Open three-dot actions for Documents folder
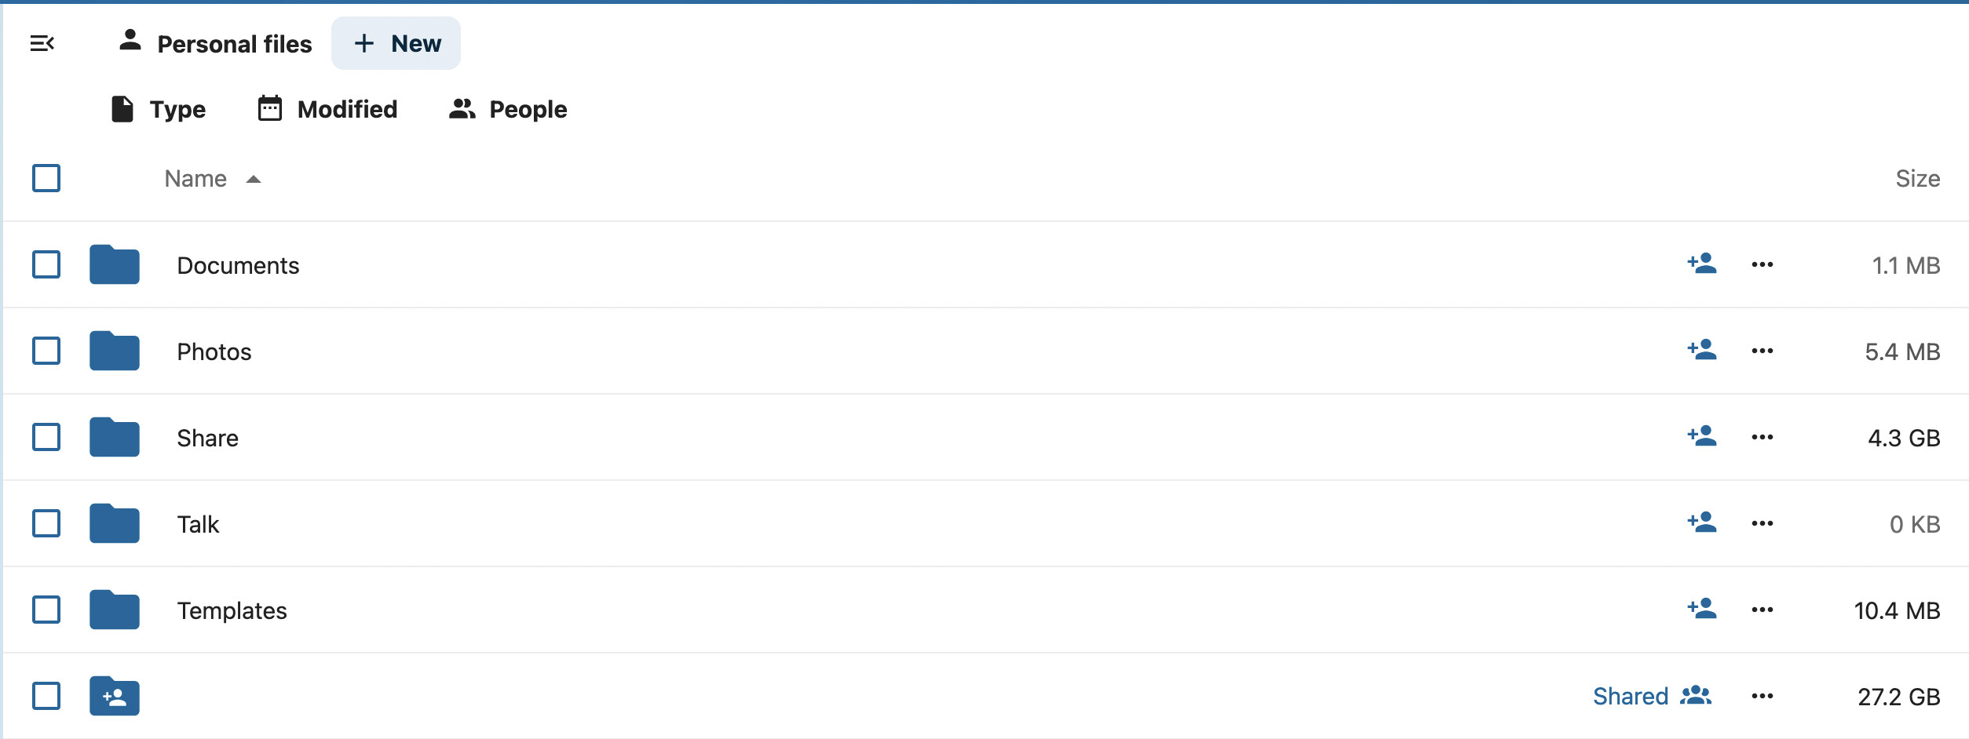The width and height of the screenshot is (1969, 739). pos(1762,264)
